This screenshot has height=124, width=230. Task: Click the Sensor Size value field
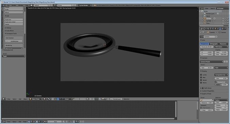coord(207,68)
